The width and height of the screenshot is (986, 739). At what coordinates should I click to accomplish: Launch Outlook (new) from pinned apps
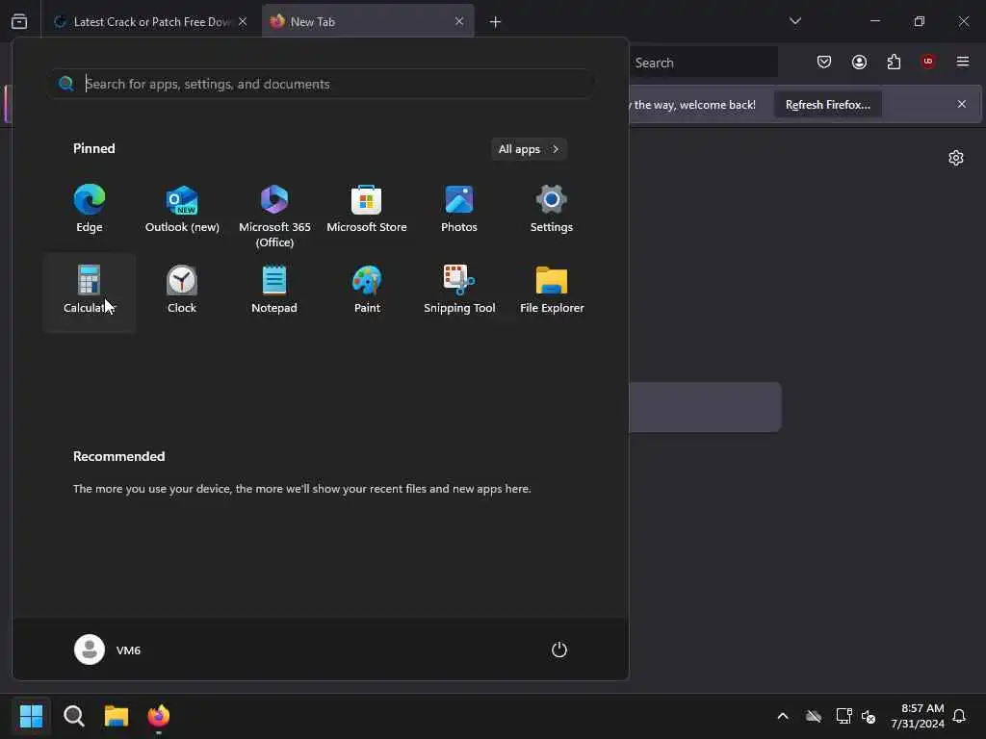[182, 210]
